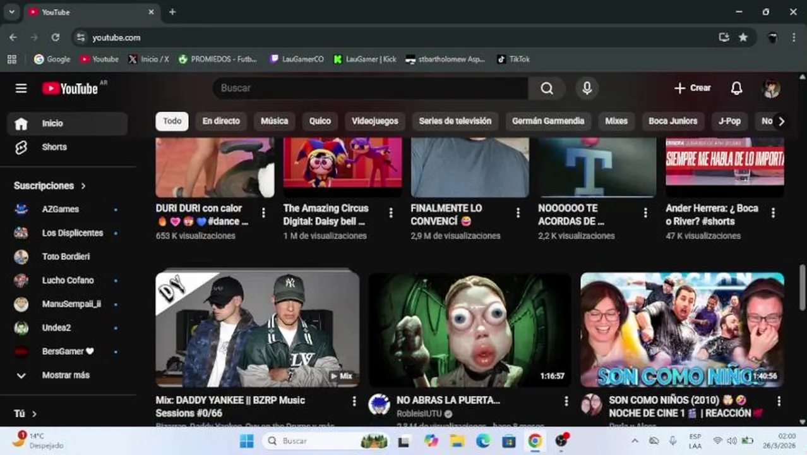The image size is (807, 455).
Task: Open Toto Bordieri channel
Action: [67, 257]
